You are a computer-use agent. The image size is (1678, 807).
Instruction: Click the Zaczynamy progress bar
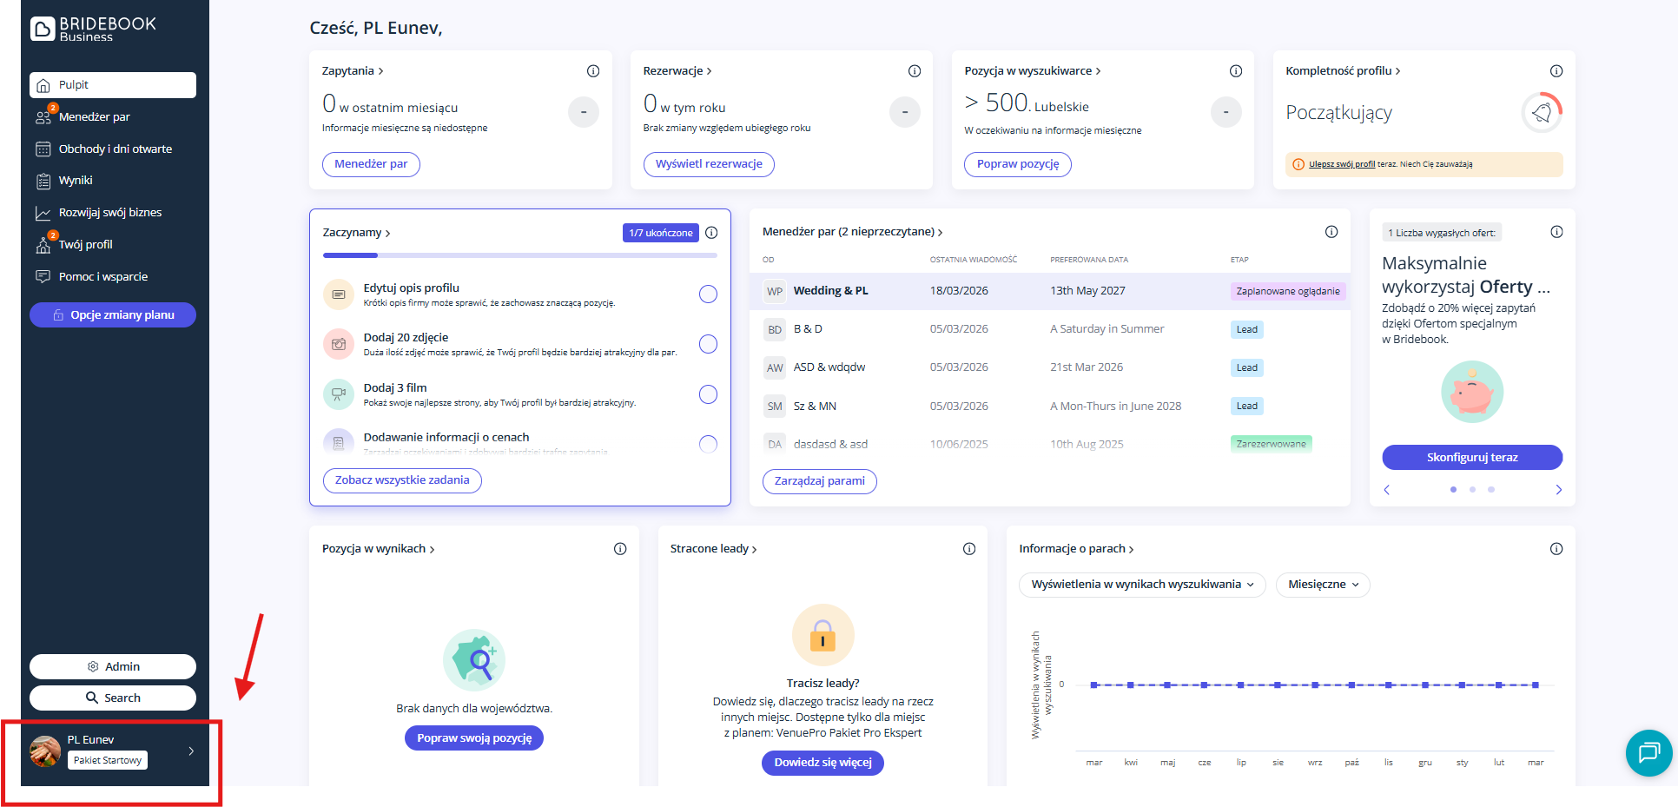point(519,255)
